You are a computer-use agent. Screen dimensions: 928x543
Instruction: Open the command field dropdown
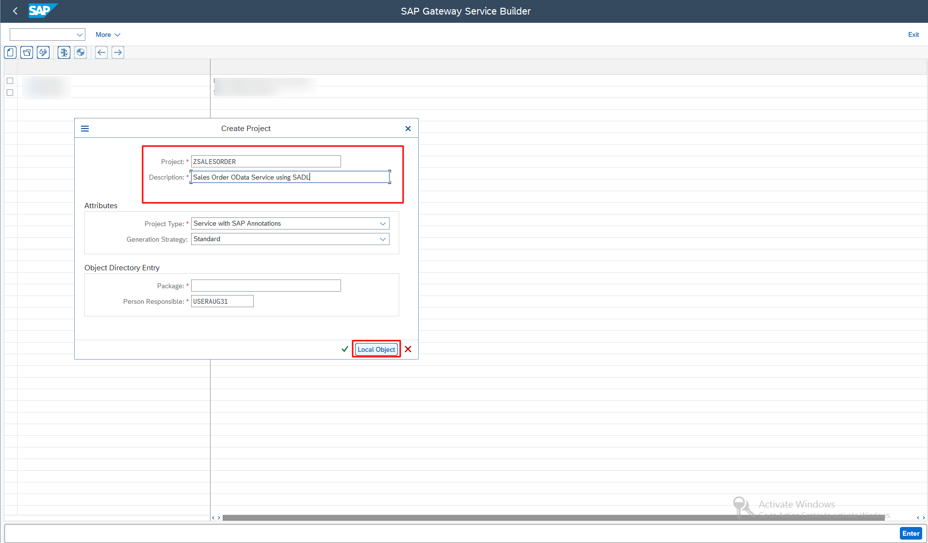80,34
